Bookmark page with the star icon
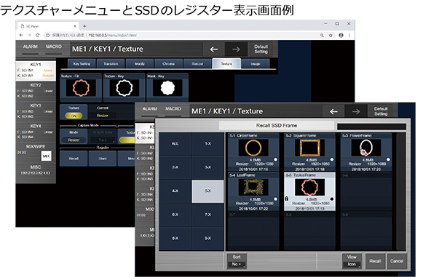Image resolution: width=431 pixels, height=277 pixels. point(331,35)
